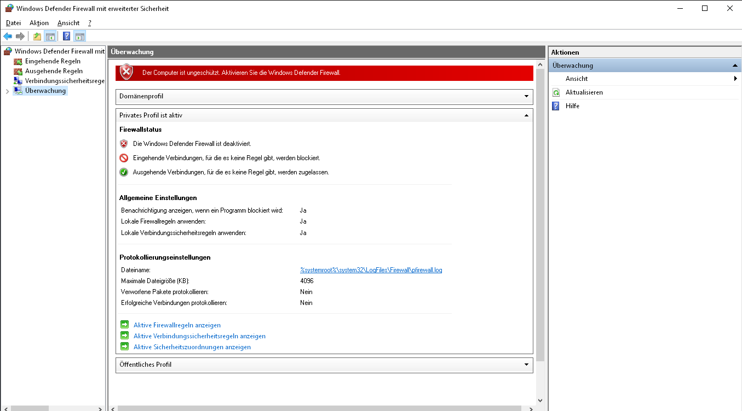Click the red blocked icon for Eingehende Verbindungen

tap(124, 158)
